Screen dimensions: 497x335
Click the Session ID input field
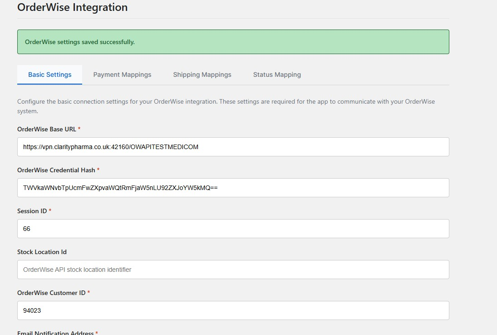233,229
